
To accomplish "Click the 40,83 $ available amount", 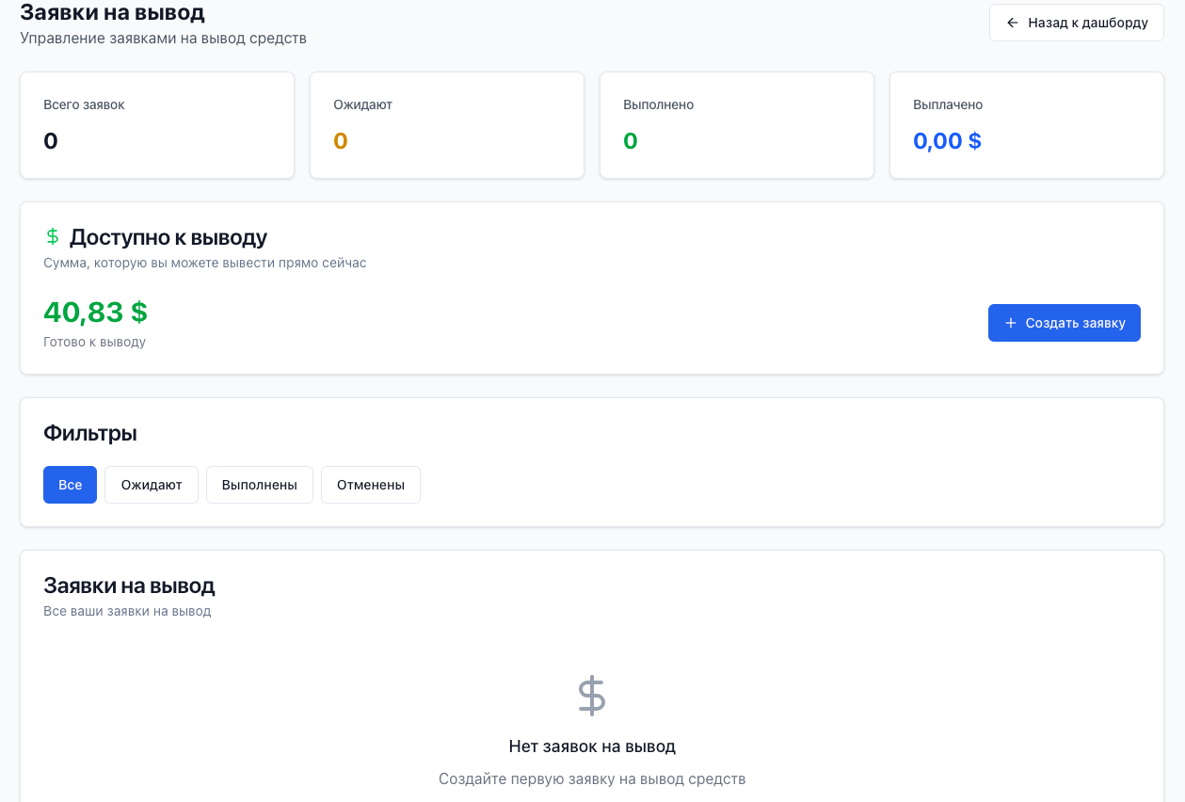I will [95, 312].
